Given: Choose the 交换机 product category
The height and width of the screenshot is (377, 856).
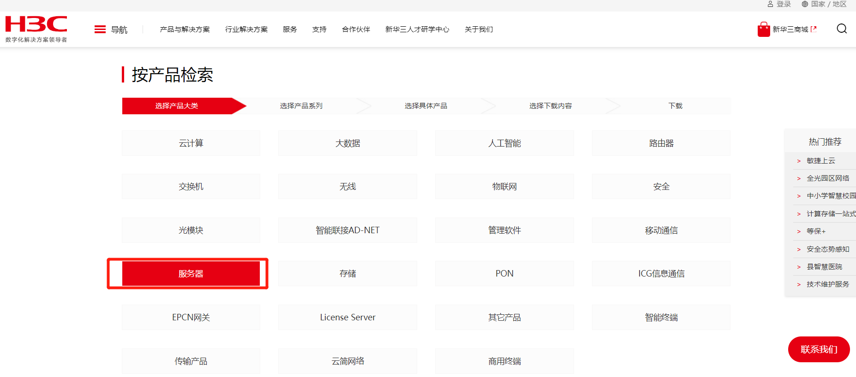Looking at the screenshot, I should point(191,187).
